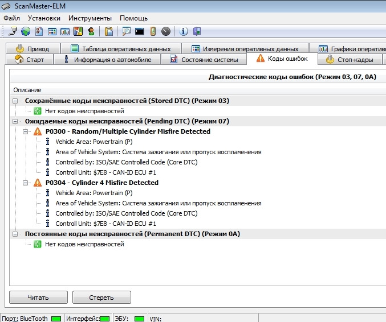
Task: Select P0300 - Random/Multiple Cylinder Misfire Detected row
Action: click(128, 131)
